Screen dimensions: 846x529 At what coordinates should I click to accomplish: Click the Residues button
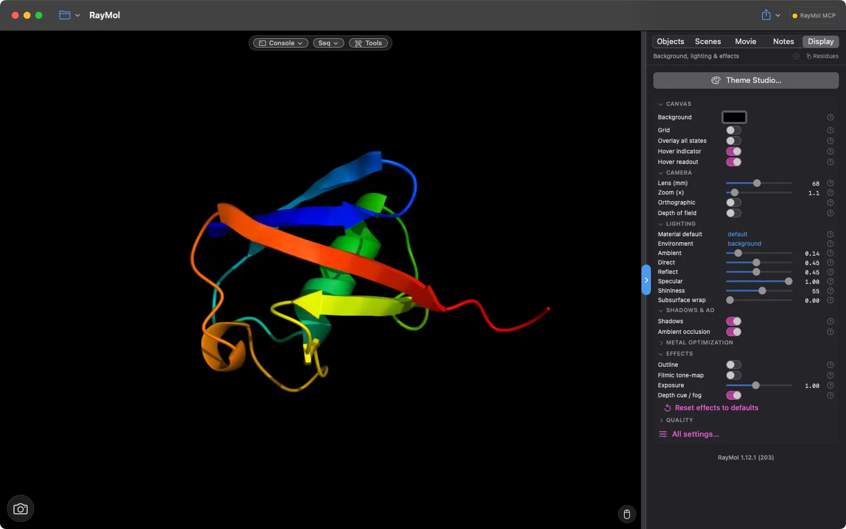(x=822, y=56)
